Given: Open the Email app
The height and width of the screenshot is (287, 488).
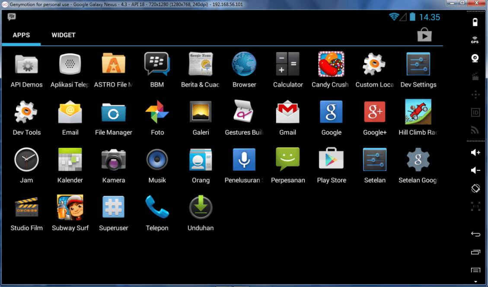Looking at the screenshot, I should (x=70, y=112).
